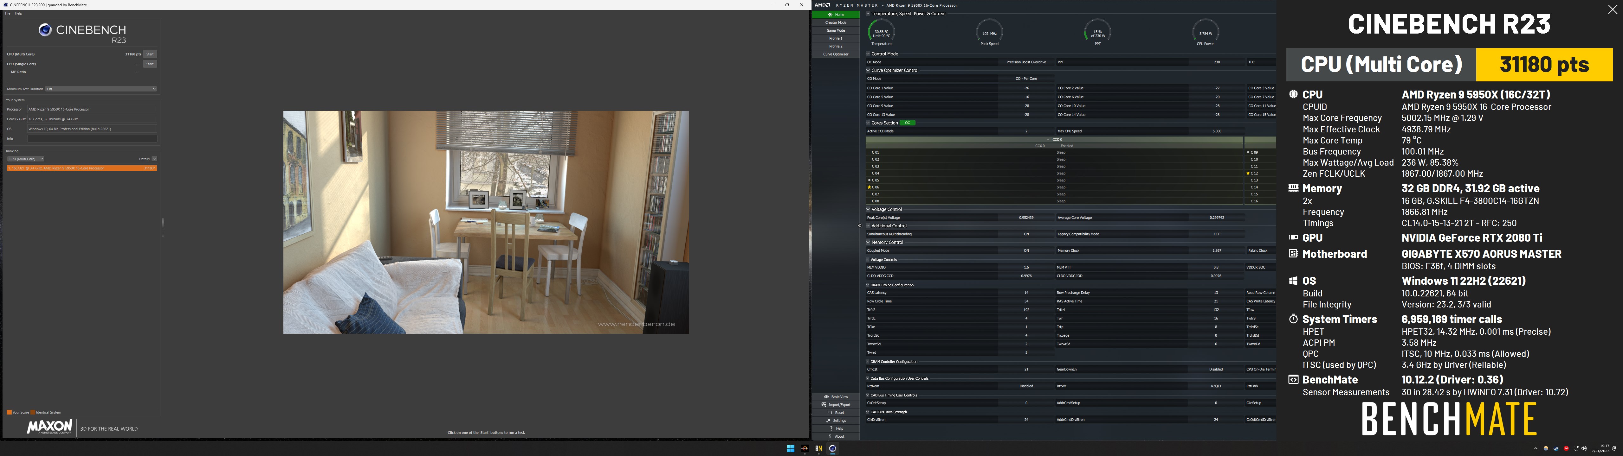This screenshot has width=1623, height=456.
Task: Collapse DRAM Timing Configuration section
Action: [868, 285]
